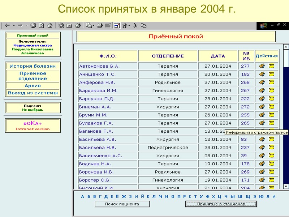Go to the Home page icon
The image size is (289, 217).
(50, 25)
